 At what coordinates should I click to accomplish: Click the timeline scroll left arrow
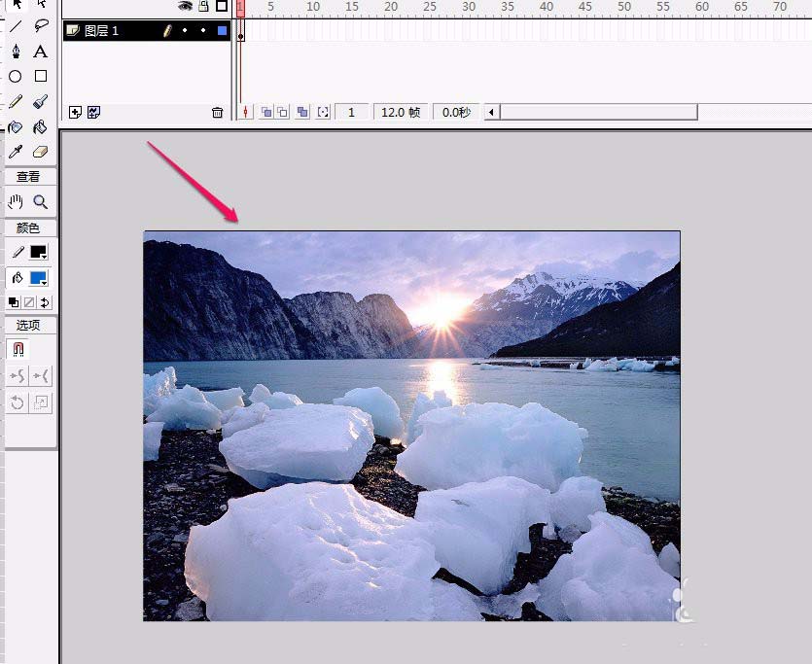pos(491,112)
